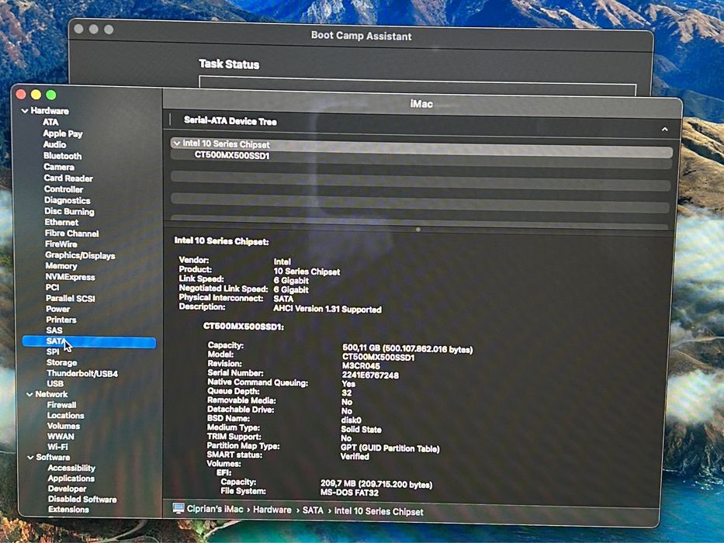Select Volumes under Network
This screenshot has width=724, height=543.
coord(64,426)
